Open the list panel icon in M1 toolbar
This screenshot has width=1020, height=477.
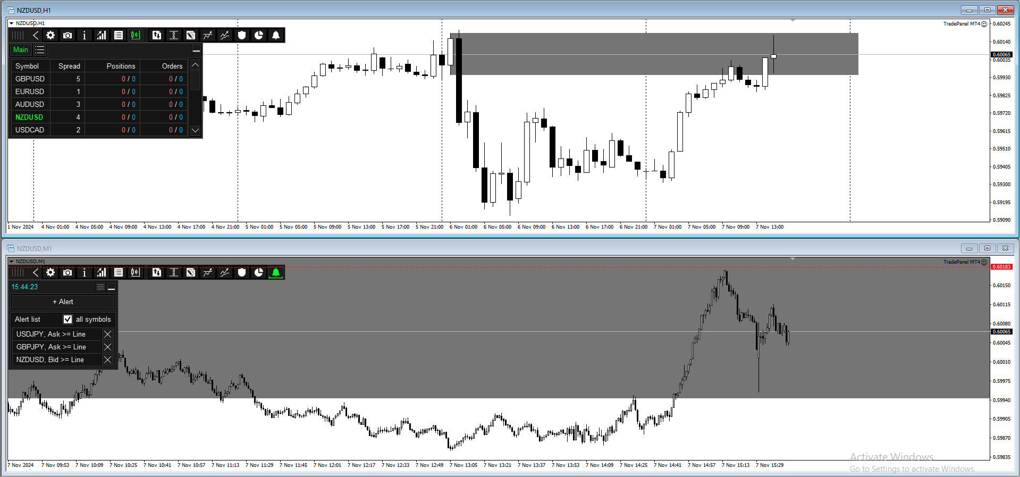tap(119, 272)
